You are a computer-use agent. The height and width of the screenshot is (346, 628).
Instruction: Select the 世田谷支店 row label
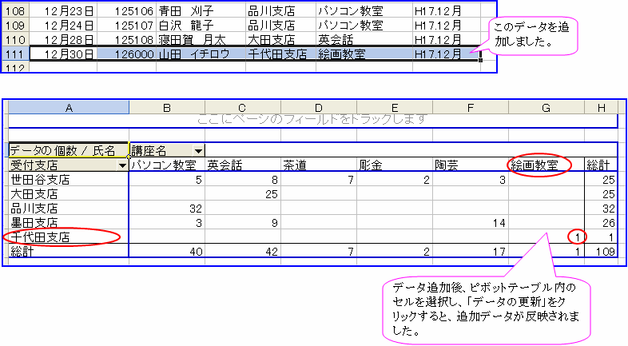coord(69,180)
